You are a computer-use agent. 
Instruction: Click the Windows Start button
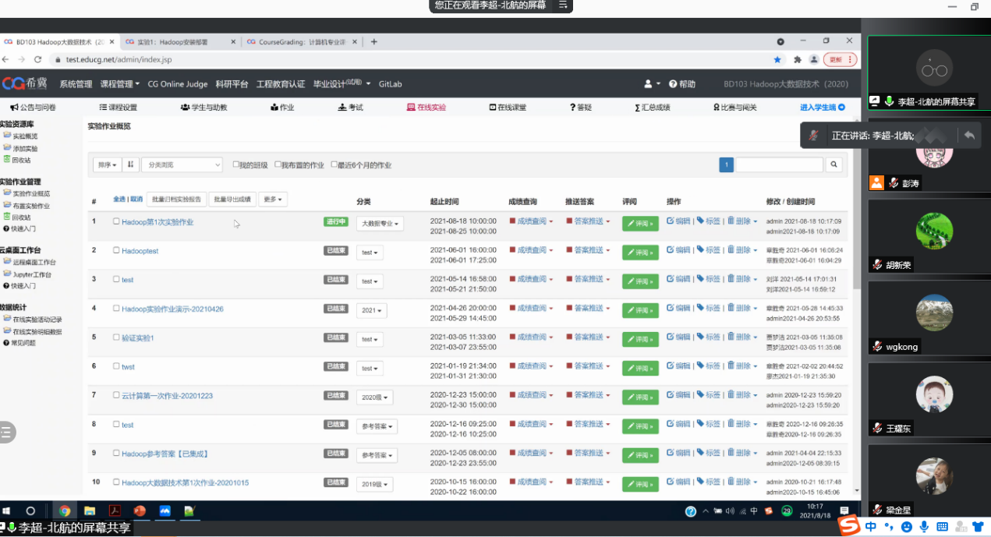click(7, 511)
